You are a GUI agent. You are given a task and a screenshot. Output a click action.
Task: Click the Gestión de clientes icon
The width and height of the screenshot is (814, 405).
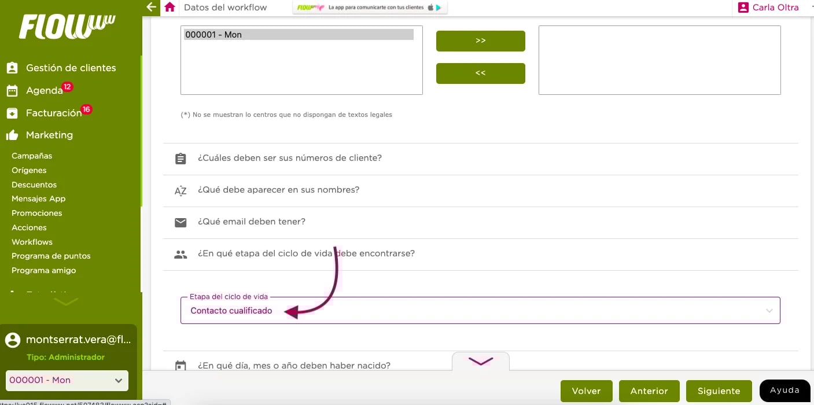click(12, 68)
